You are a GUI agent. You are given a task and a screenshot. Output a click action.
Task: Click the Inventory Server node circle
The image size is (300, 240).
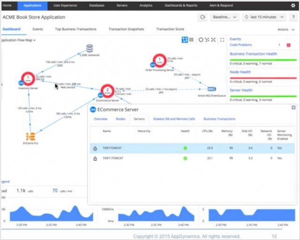pyautogui.click(x=27, y=79)
